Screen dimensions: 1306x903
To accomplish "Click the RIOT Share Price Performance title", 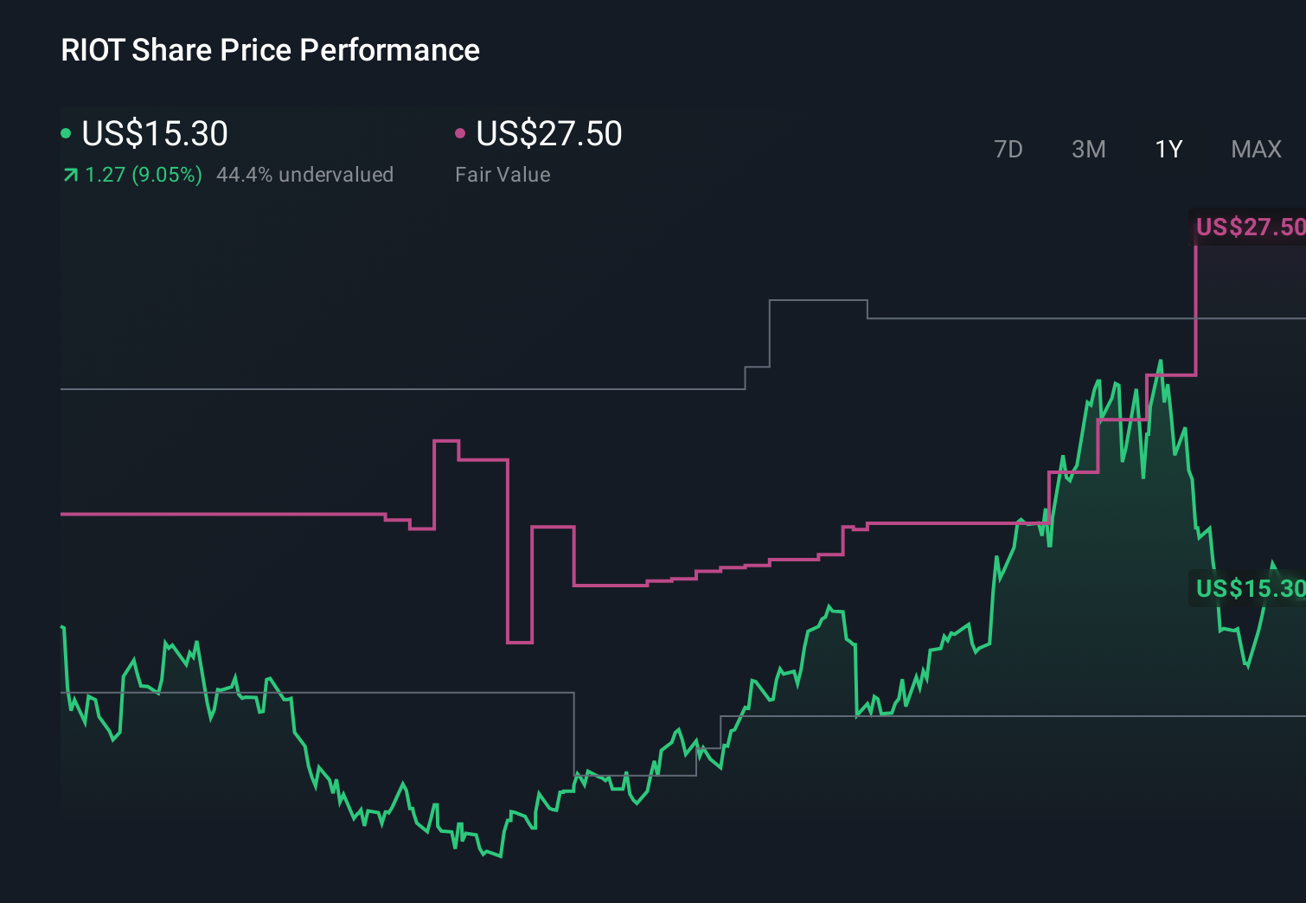I will [x=269, y=49].
